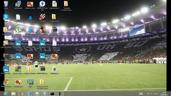
Task: Open the network signal tray icon
Action: click(x=154, y=94)
